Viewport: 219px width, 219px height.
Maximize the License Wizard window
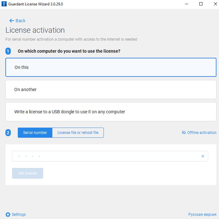pyautogui.click(x=201, y=4)
